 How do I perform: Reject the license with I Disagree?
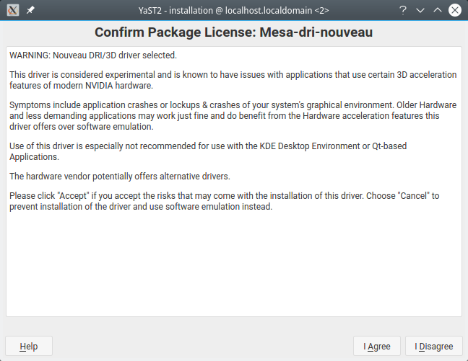[x=434, y=347]
